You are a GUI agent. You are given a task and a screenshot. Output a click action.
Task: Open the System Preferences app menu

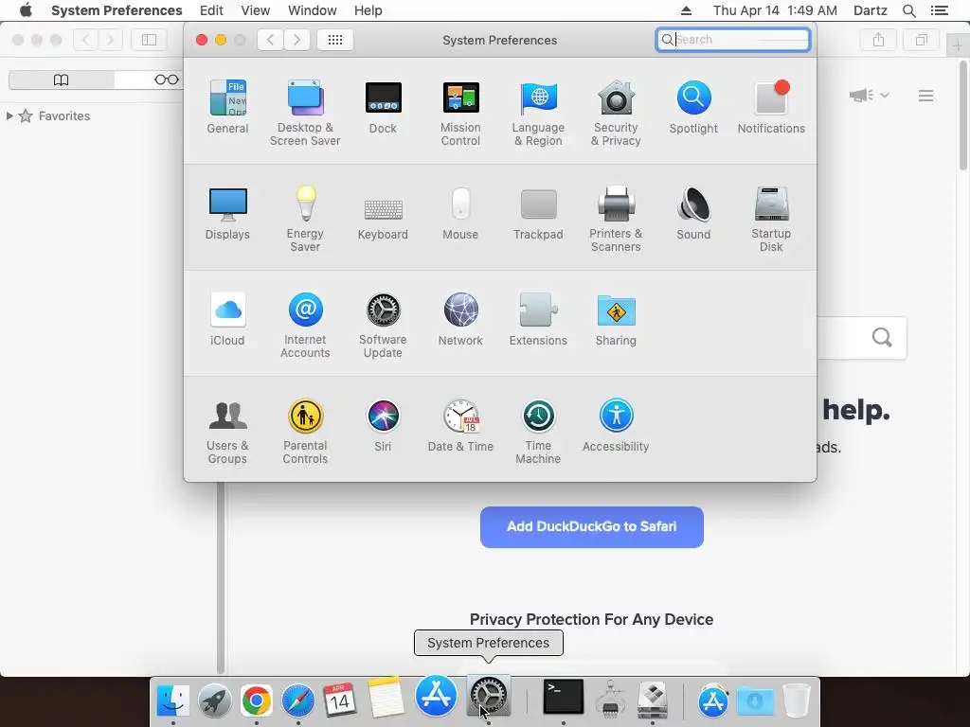(117, 10)
